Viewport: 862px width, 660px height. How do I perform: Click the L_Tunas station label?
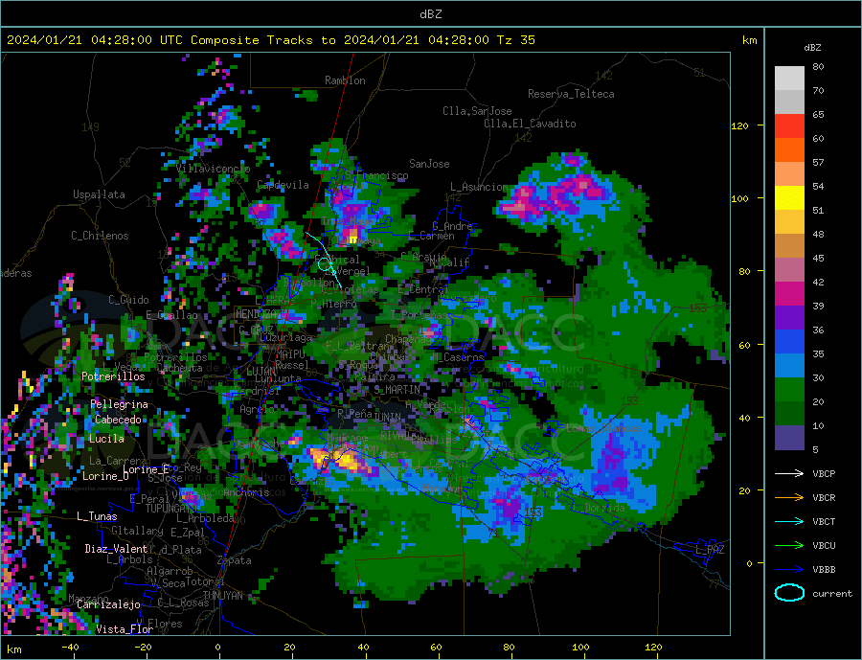click(97, 516)
